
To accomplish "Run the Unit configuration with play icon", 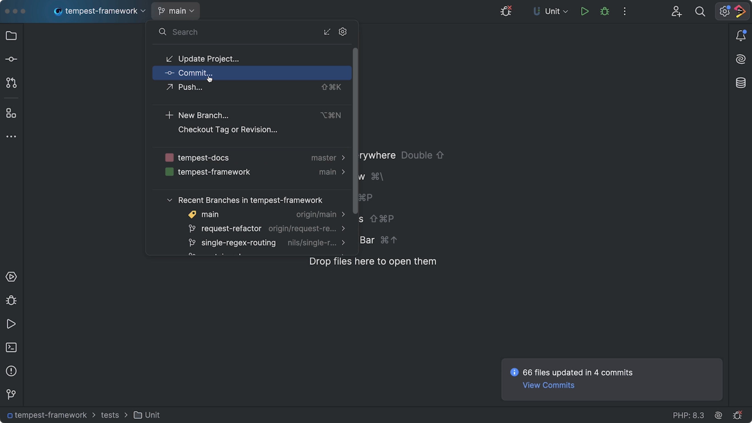I will tap(585, 11).
